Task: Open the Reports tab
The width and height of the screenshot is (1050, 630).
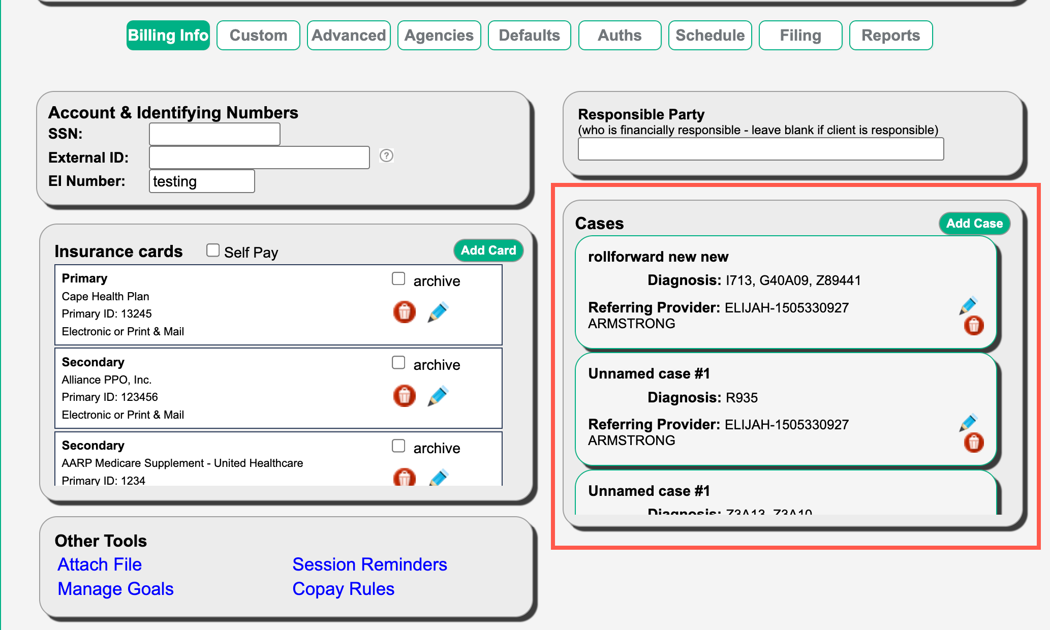Action: coord(890,35)
